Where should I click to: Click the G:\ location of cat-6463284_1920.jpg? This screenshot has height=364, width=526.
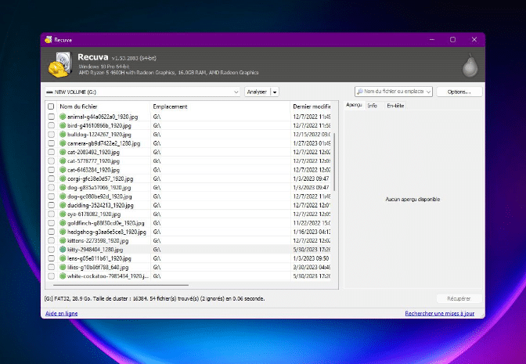pyautogui.click(x=157, y=170)
